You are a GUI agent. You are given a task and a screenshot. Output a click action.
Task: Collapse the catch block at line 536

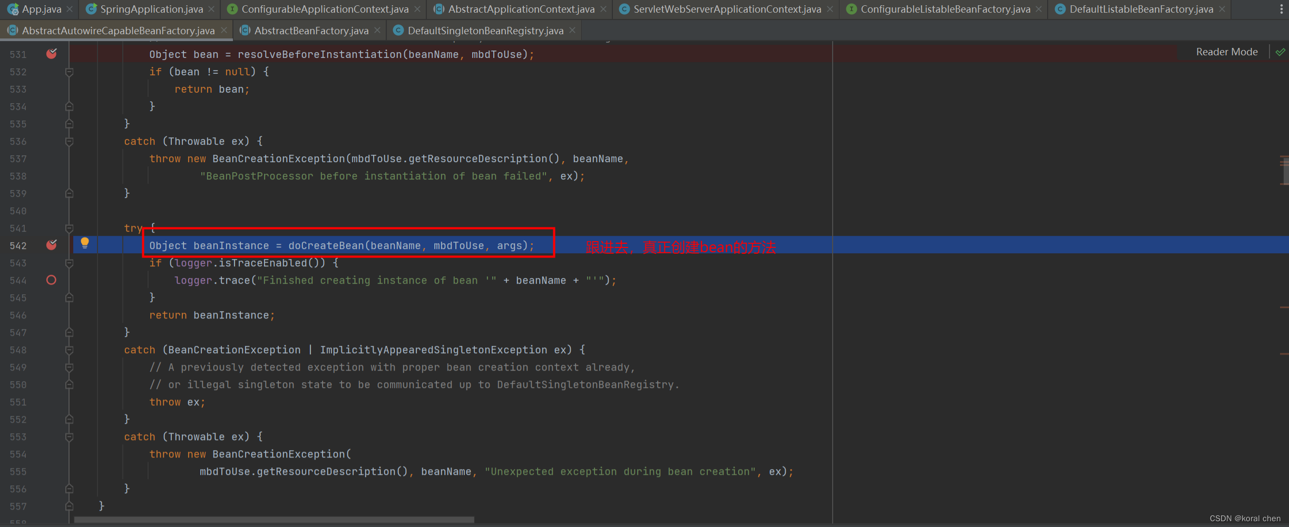pyautogui.click(x=69, y=141)
